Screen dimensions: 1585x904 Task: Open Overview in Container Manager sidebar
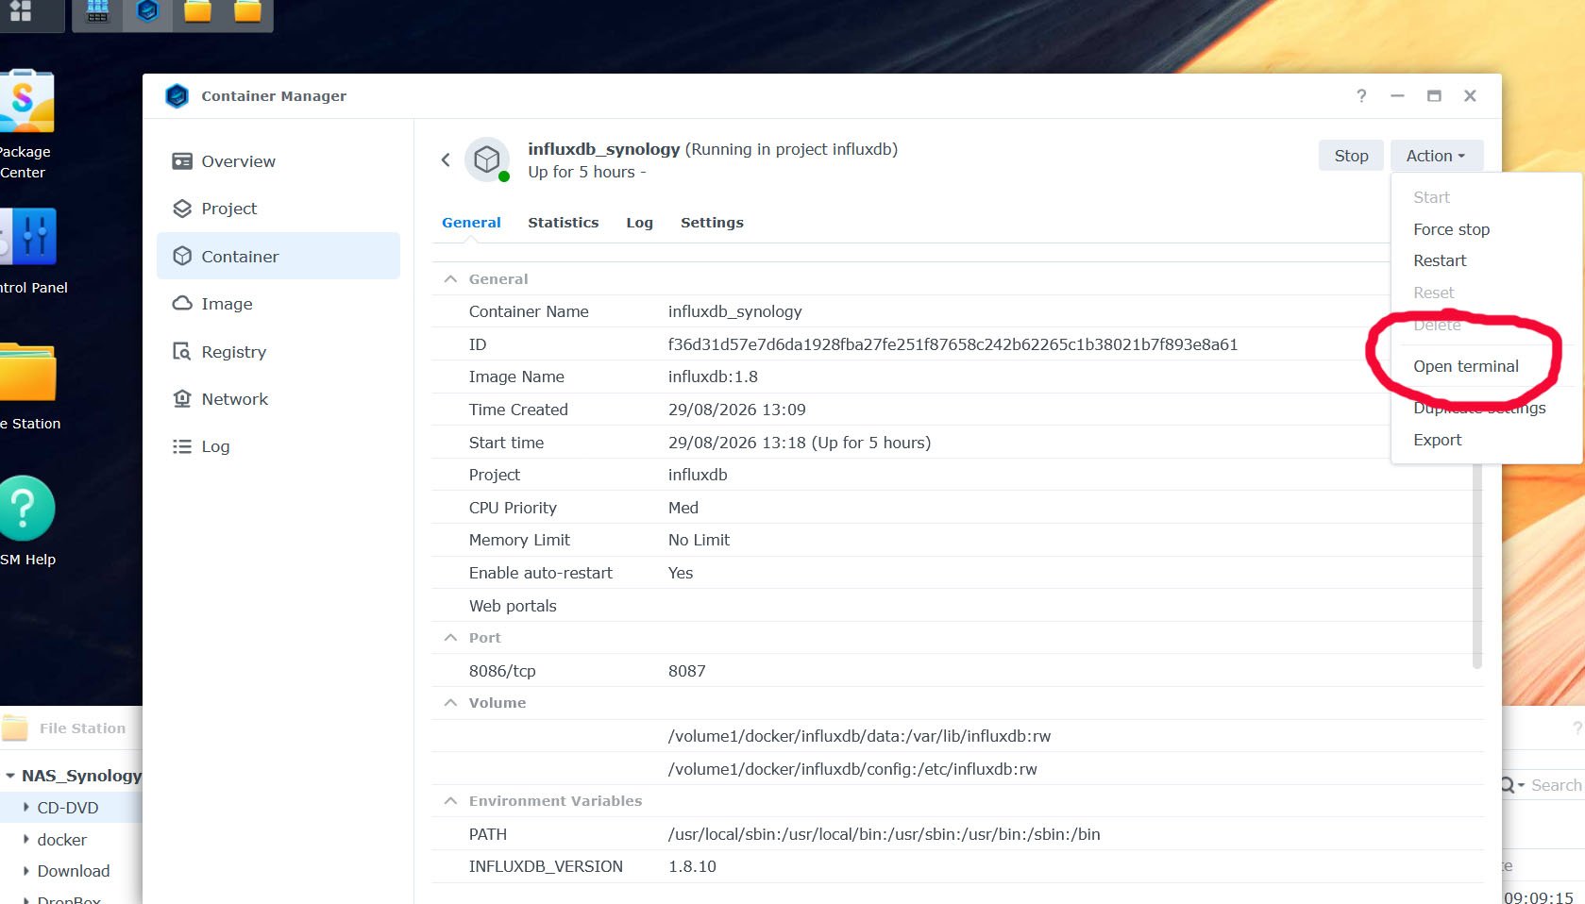coord(278,161)
